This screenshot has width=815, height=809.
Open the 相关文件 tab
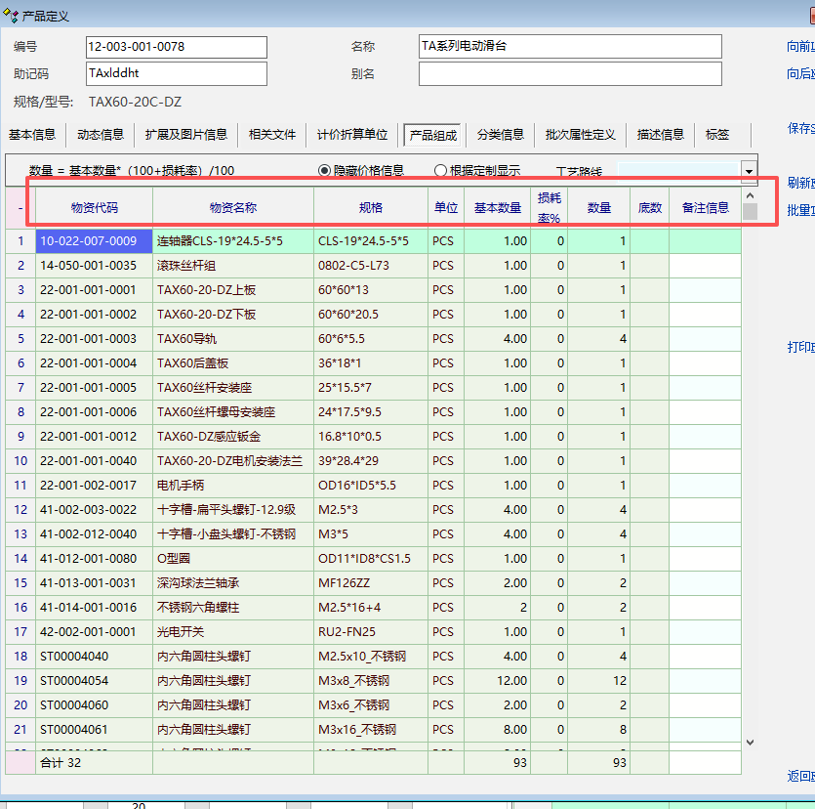(x=272, y=135)
